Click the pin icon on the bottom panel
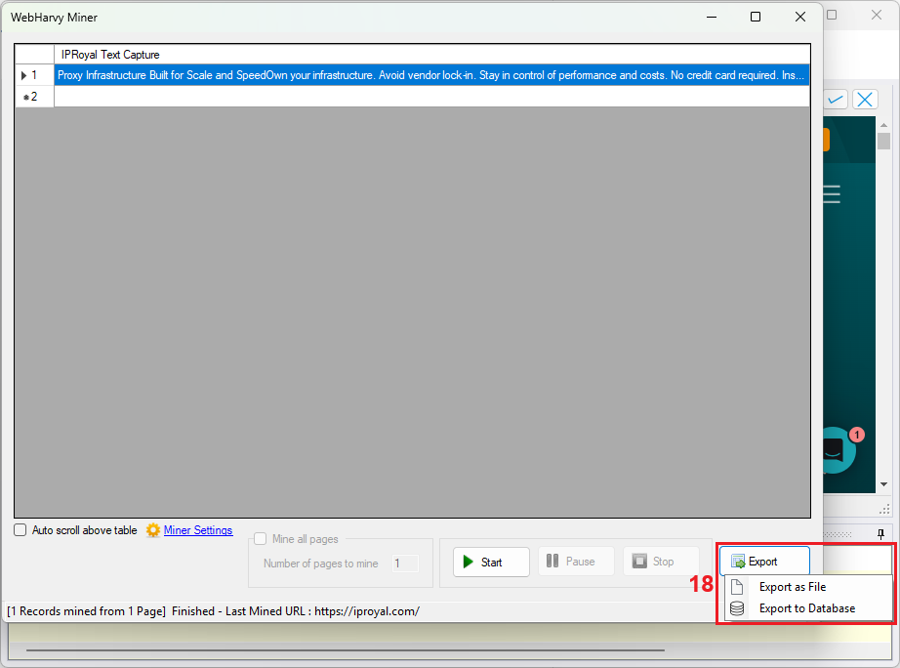The image size is (900, 668). point(880,533)
